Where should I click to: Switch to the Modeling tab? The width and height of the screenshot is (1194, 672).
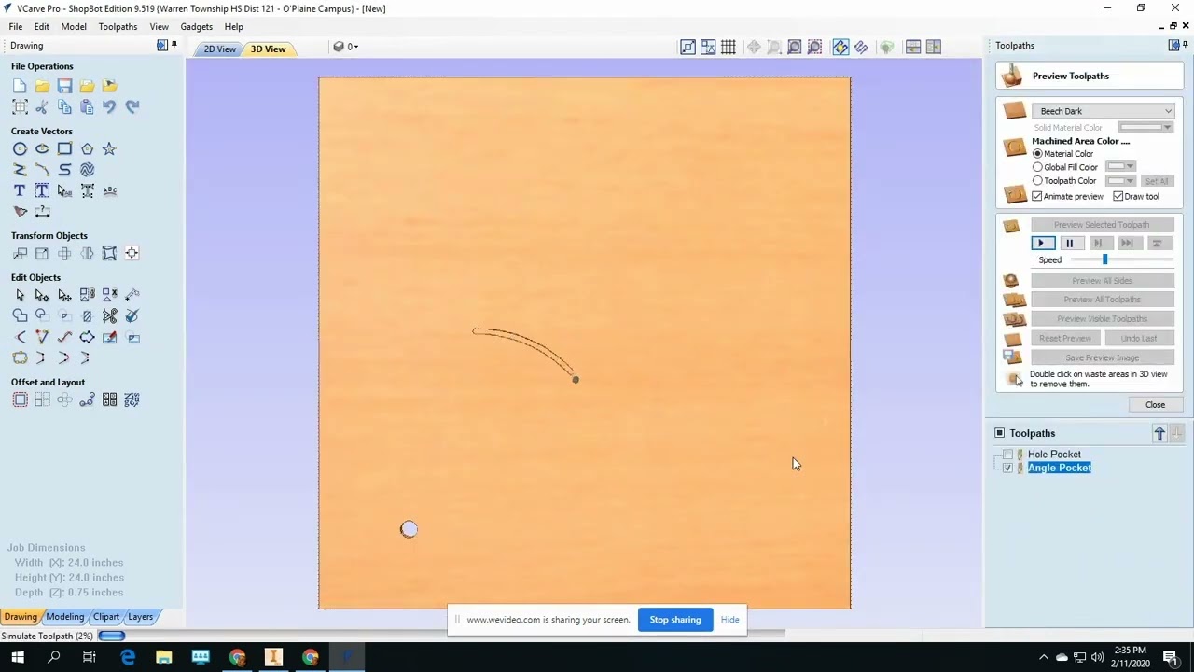(x=65, y=617)
